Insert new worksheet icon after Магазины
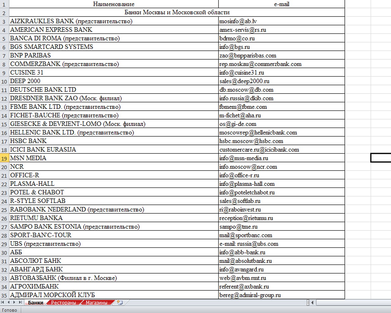 [120, 303]
